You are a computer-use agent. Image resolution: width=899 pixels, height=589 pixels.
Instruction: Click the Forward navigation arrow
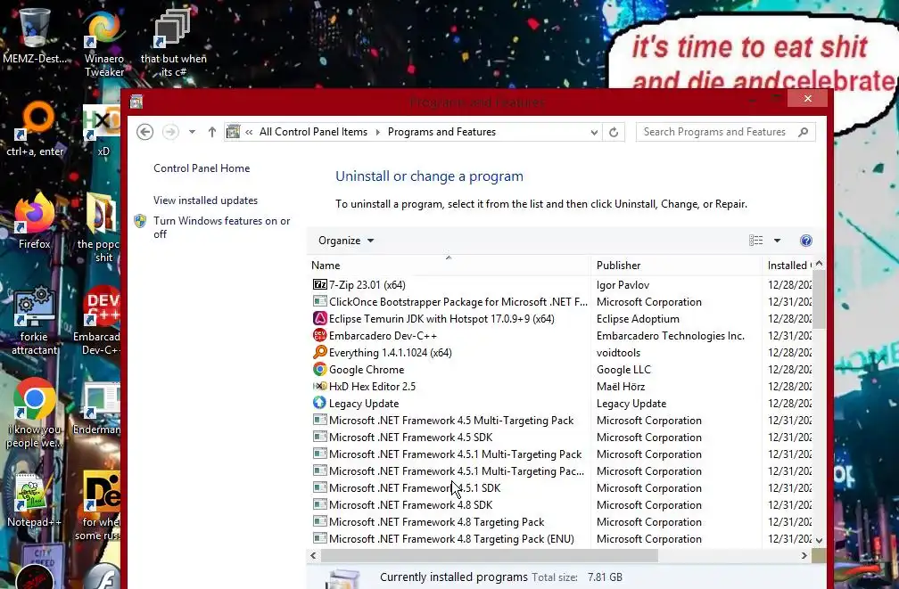coord(170,132)
